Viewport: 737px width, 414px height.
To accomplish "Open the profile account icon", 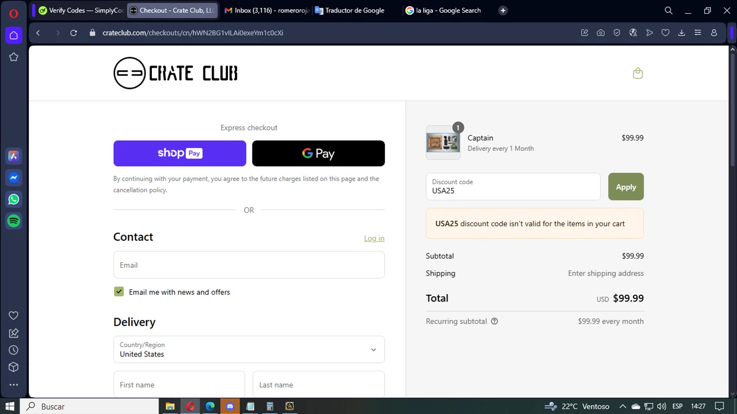I will pos(714,33).
